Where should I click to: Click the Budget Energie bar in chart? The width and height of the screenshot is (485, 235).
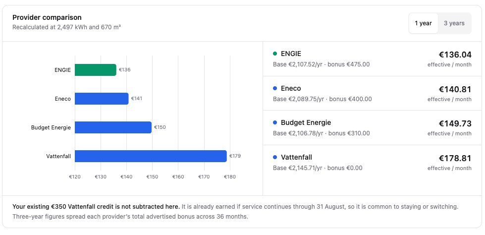click(x=113, y=127)
